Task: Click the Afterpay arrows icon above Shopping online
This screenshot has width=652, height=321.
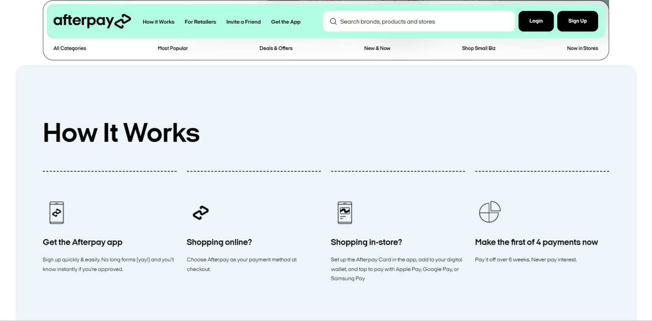Action: 201,212
